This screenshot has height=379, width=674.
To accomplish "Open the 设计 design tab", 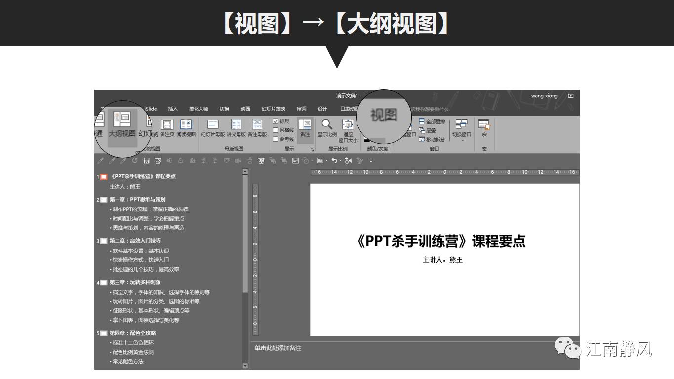I will tap(322, 109).
